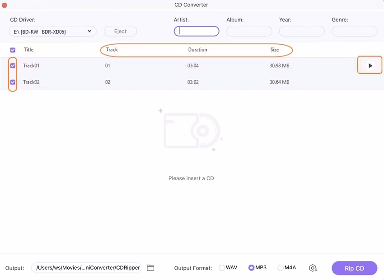This screenshot has height=280, width=384.
Task: Click the Genre text field
Action: pyautogui.click(x=354, y=31)
